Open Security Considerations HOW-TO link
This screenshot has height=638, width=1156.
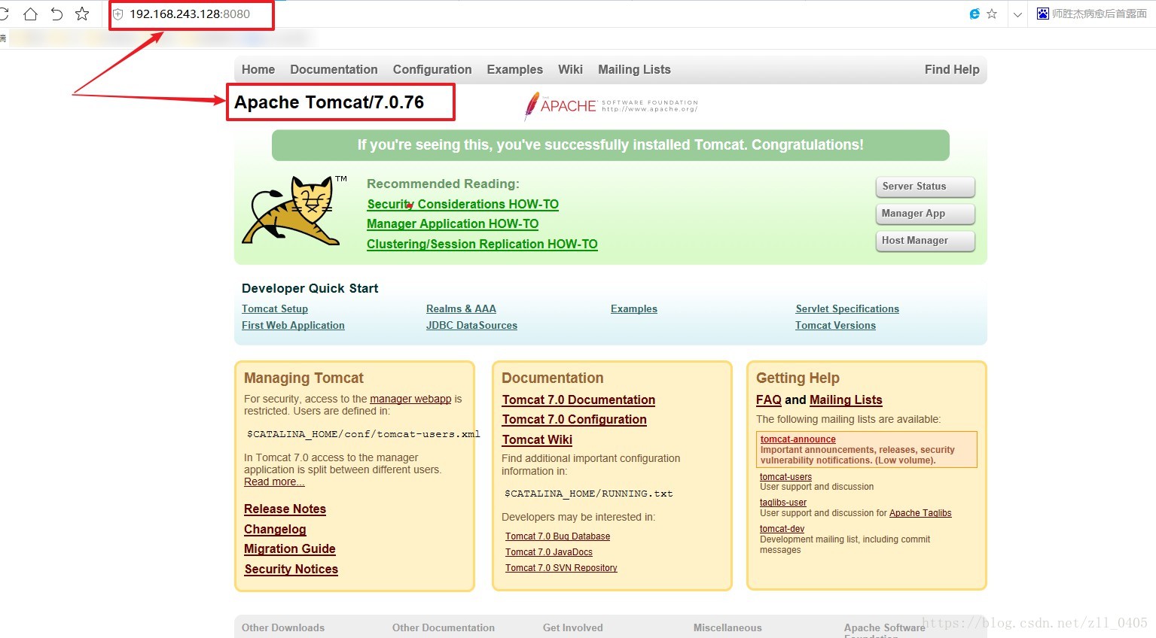point(462,205)
